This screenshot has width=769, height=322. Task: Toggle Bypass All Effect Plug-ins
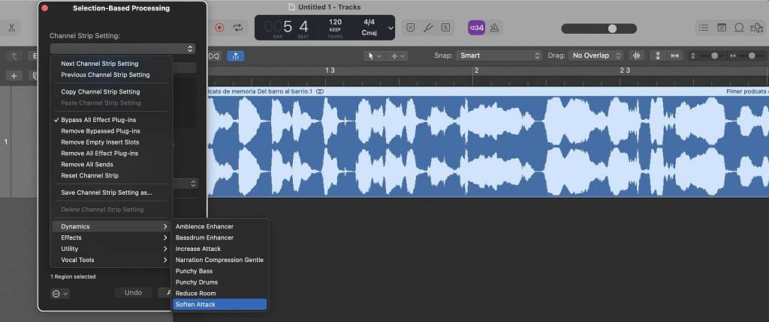[98, 120]
